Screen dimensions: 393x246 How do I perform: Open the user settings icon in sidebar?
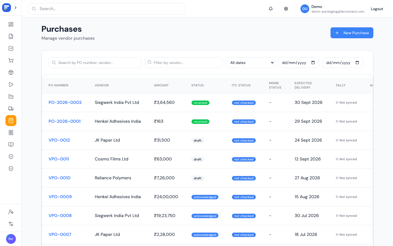point(11,212)
